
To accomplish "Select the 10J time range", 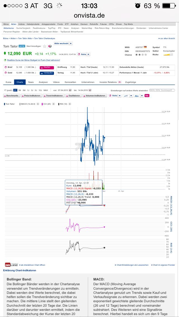I will 40,90.
